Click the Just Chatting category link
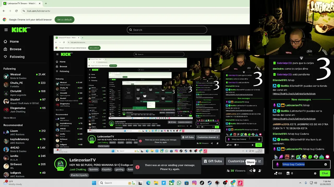Screen dimensions: 334x187 point(78,169)
